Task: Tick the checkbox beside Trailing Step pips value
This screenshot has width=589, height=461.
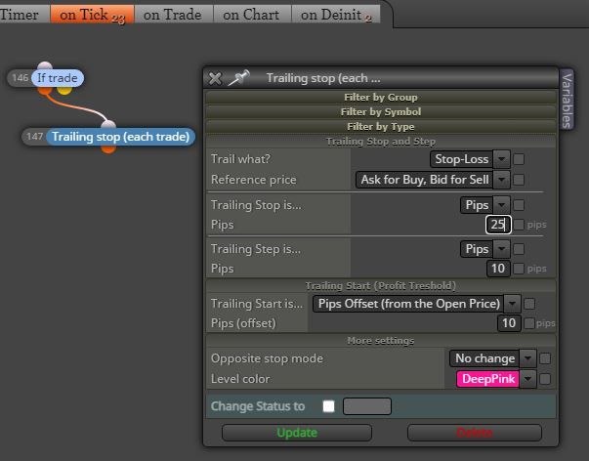Action: tap(519, 269)
